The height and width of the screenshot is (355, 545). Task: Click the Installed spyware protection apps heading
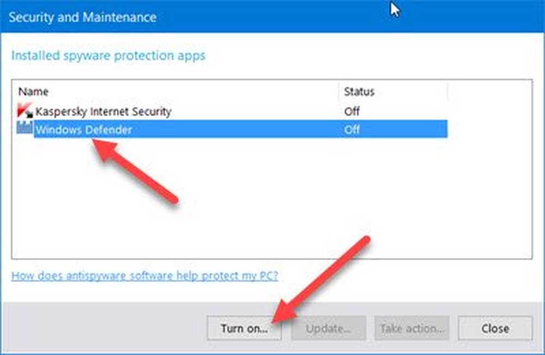(108, 56)
